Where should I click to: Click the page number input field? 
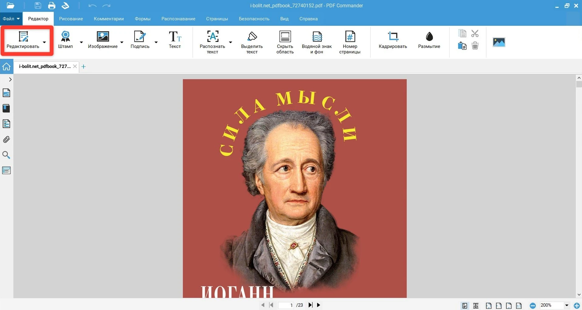click(x=287, y=305)
